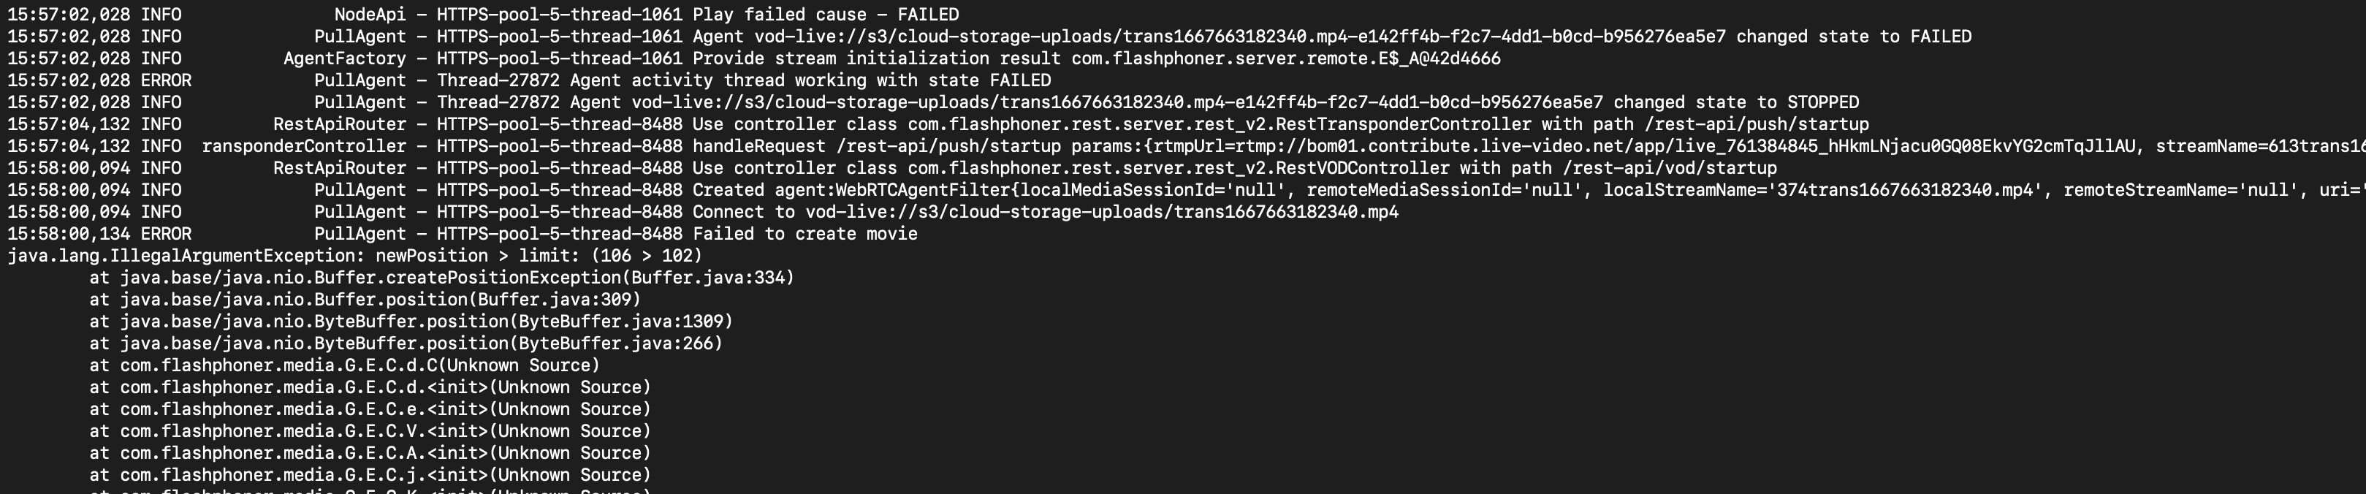Click the 'changed state to STOPPED' text
The width and height of the screenshot is (2366, 494).
[1736, 103]
